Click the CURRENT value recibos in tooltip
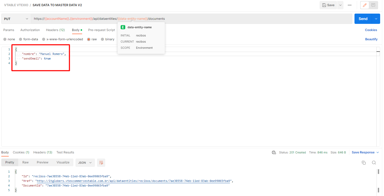 141,42
